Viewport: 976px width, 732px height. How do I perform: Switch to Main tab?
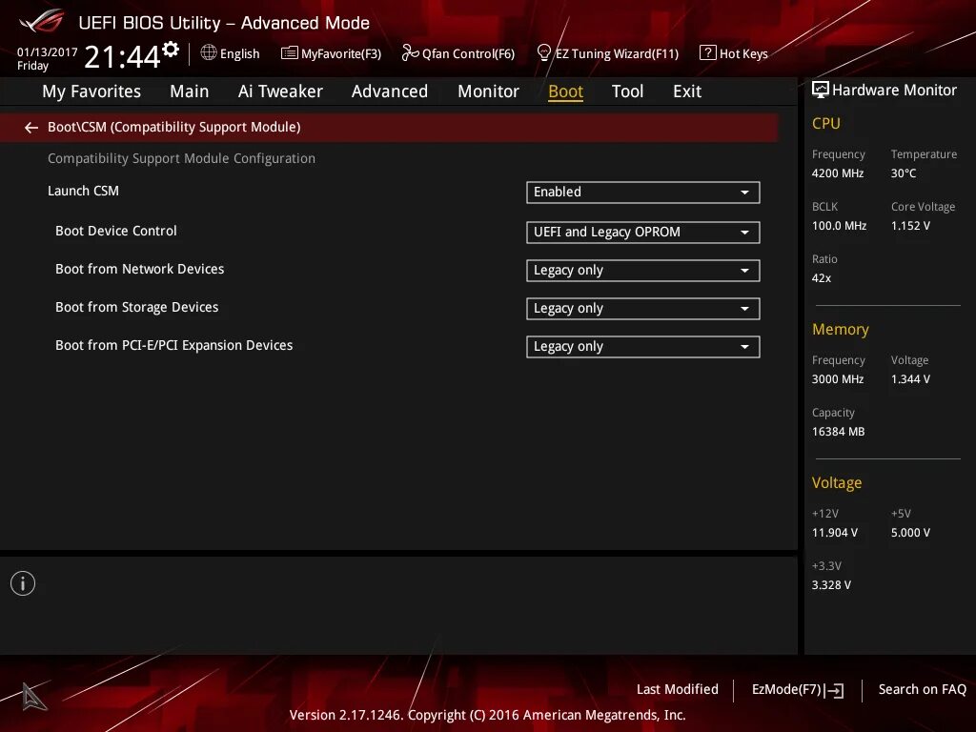click(190, 91)
